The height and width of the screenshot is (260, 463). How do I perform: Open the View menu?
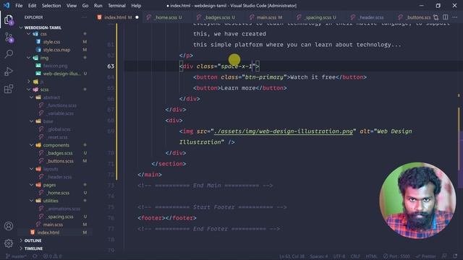72,6
